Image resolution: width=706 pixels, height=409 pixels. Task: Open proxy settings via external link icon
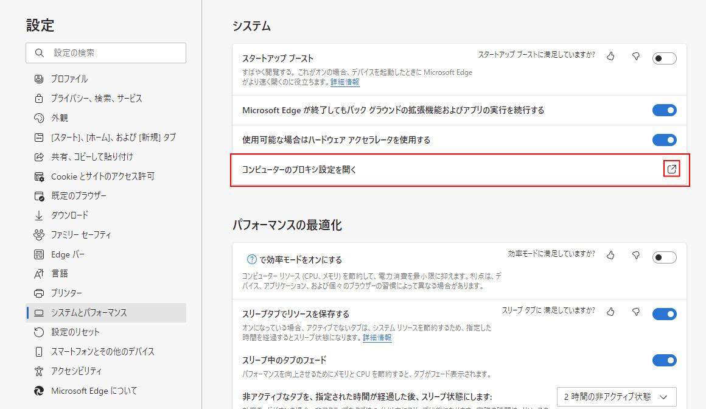[672, 169]
